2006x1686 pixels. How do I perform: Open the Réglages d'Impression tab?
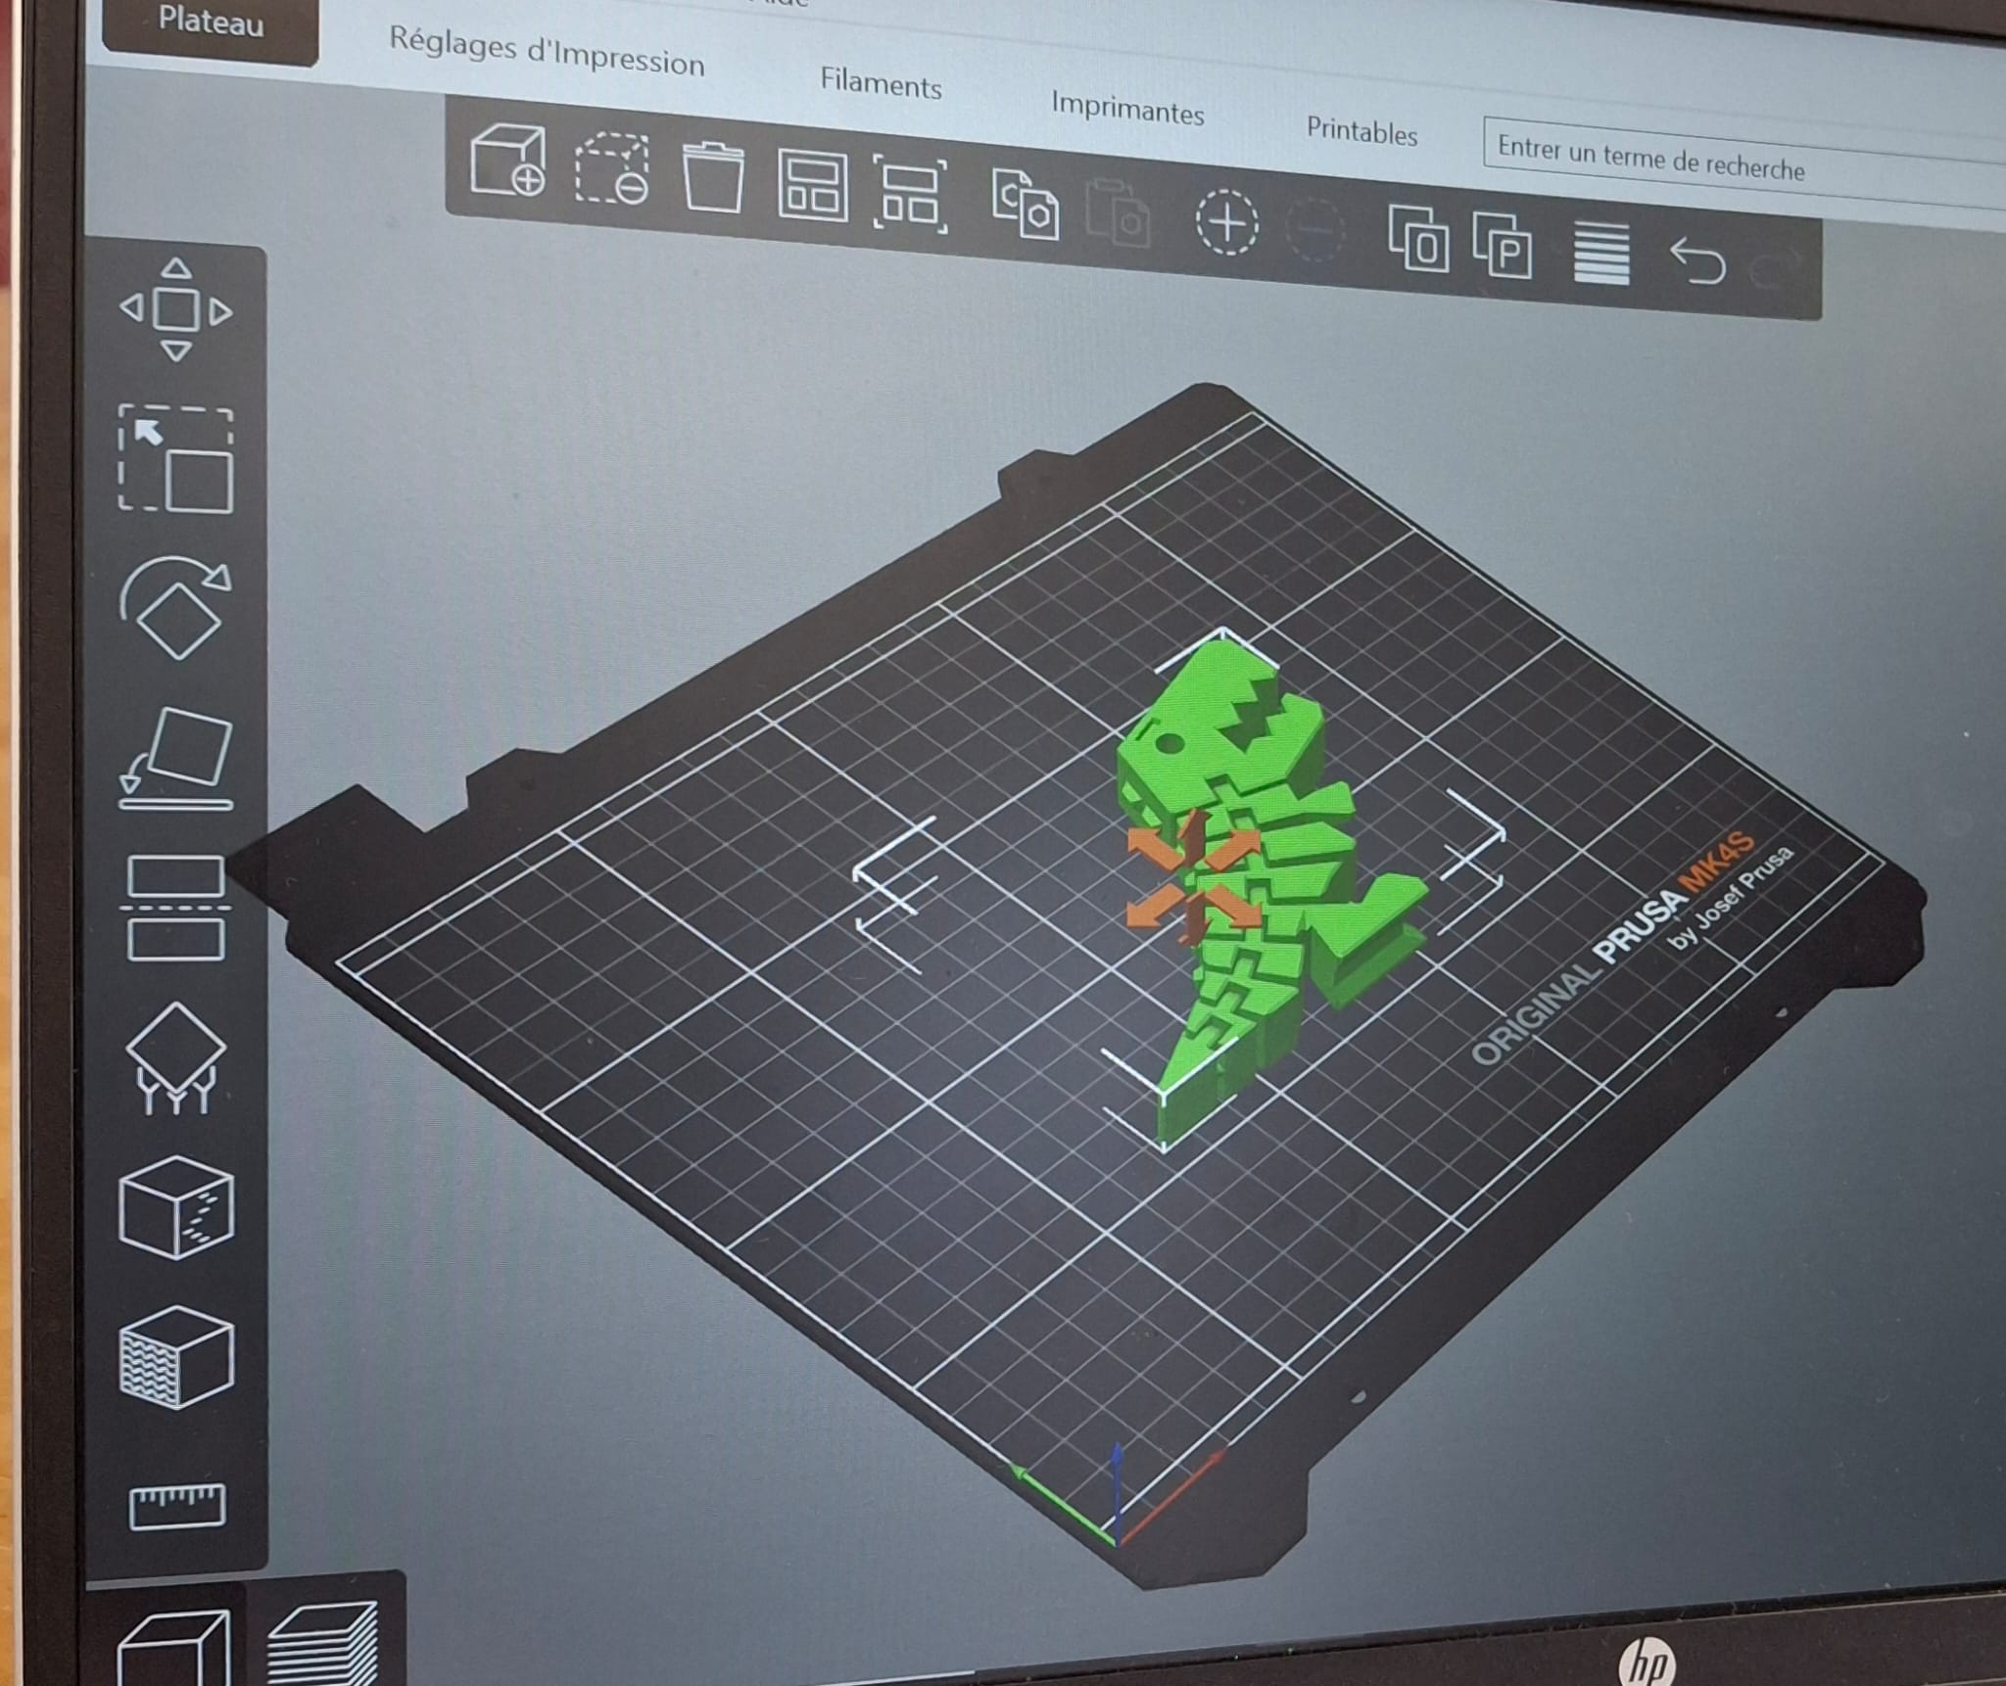(x=547, y=53)
